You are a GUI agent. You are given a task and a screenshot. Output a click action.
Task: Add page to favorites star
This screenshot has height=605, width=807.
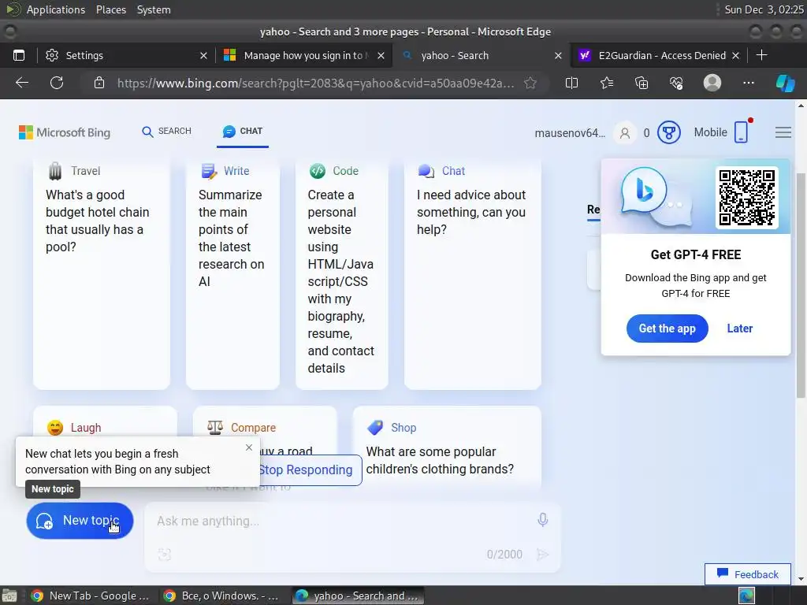[530, 83]
